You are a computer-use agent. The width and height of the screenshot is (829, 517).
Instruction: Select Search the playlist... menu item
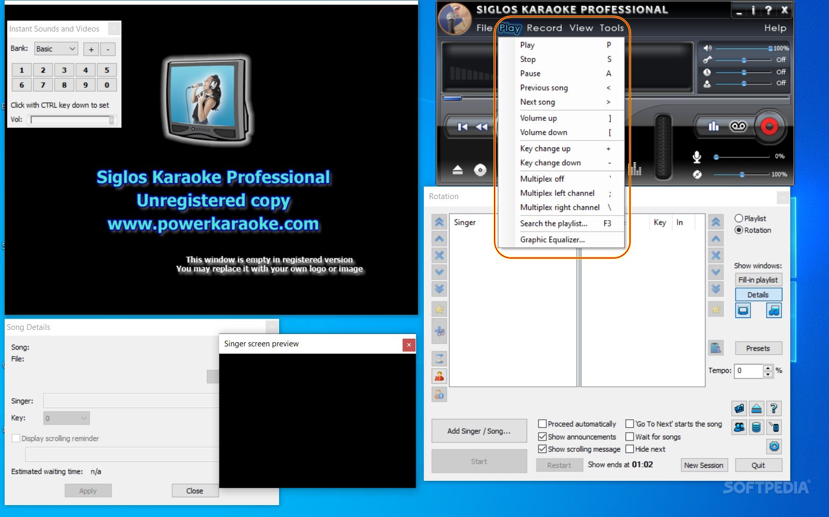[561, 223]
